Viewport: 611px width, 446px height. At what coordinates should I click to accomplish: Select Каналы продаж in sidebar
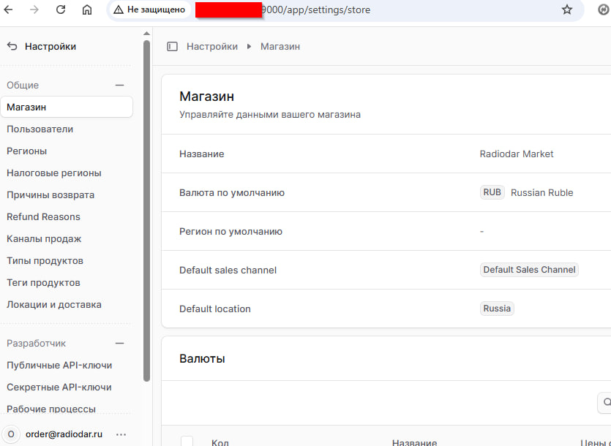coord(44,239)
